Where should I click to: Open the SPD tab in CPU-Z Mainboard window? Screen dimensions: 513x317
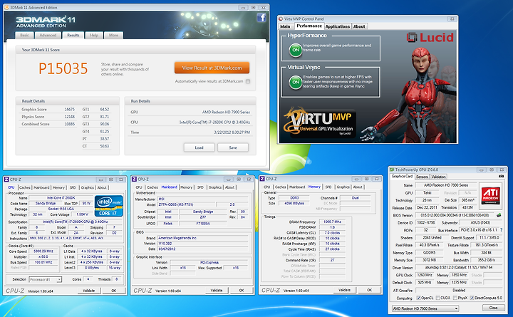pyautogui.click(x=200, y=187)
